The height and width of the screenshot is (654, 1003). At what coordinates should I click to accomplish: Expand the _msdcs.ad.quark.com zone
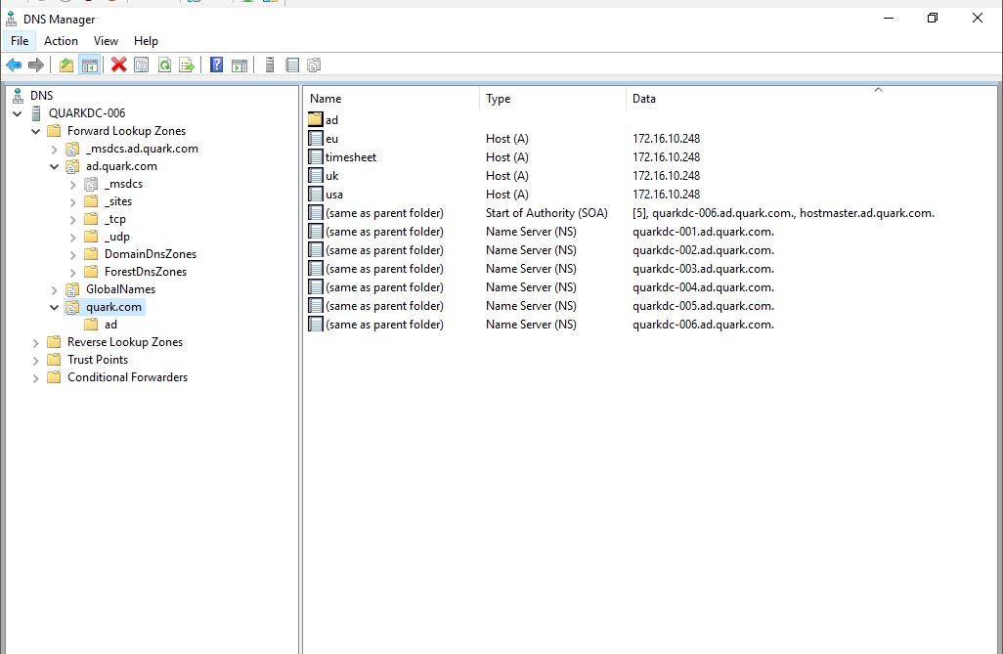55,150
